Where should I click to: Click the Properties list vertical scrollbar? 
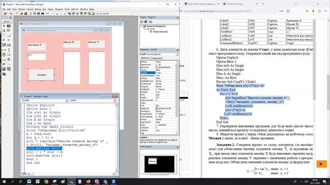(177, 98)
